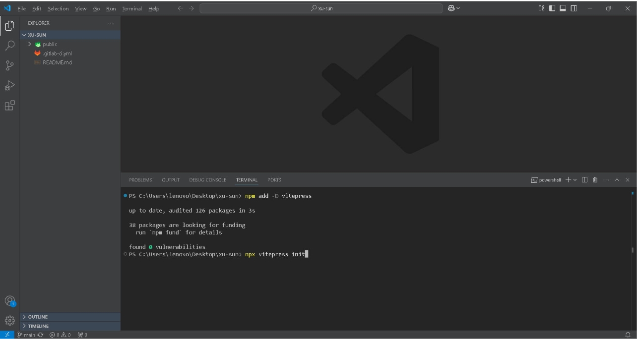The image size is (637, 339).
Task: Maximize the panel size with chevron
Action: pyautogui.click(x=617, y=179)
